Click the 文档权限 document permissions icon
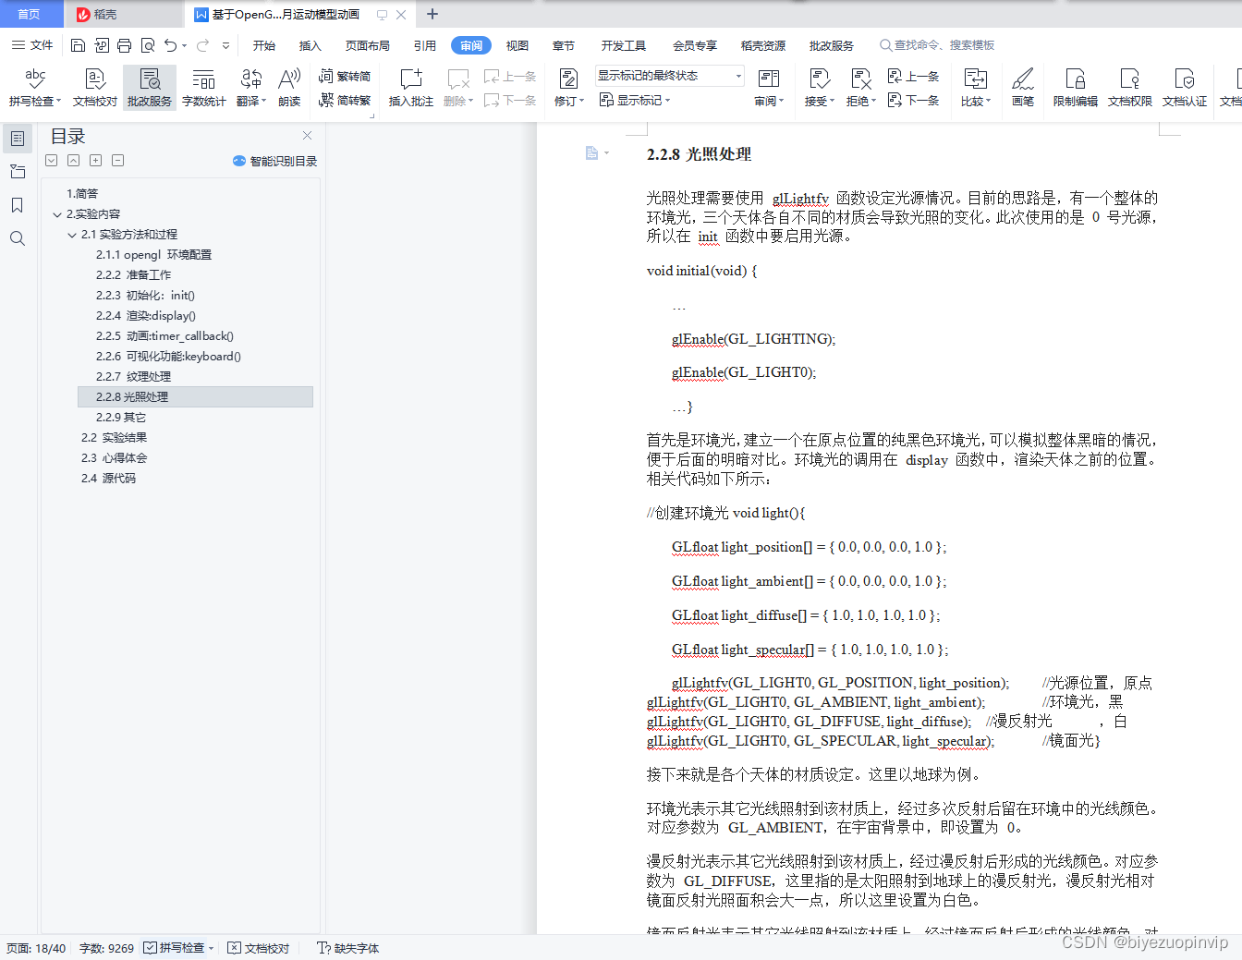This screenshot has height=960, width=1242. (1129, 87)
